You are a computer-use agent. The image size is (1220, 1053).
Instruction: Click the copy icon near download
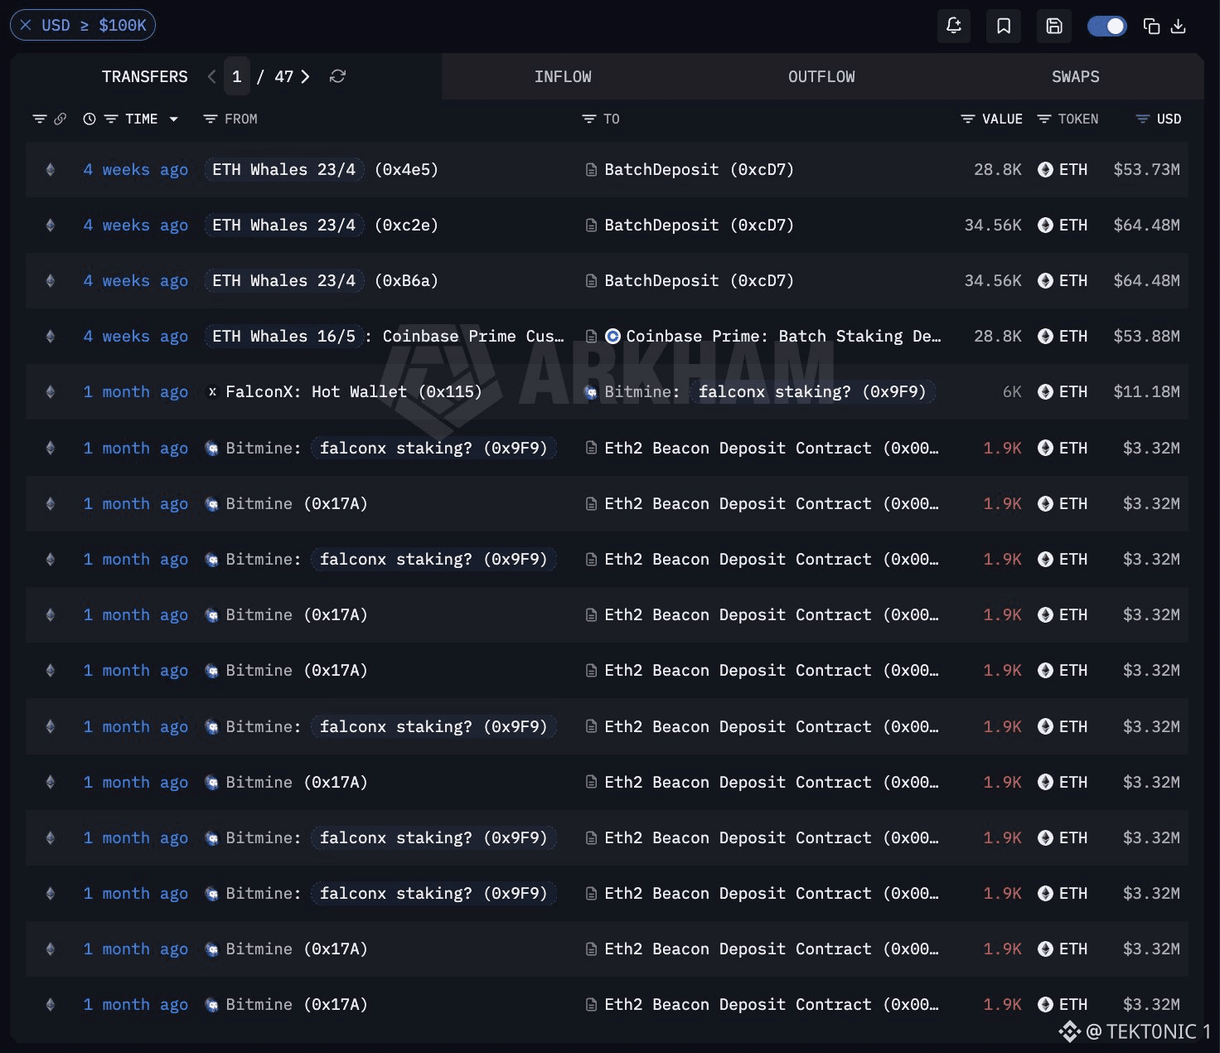[1151, 26]
